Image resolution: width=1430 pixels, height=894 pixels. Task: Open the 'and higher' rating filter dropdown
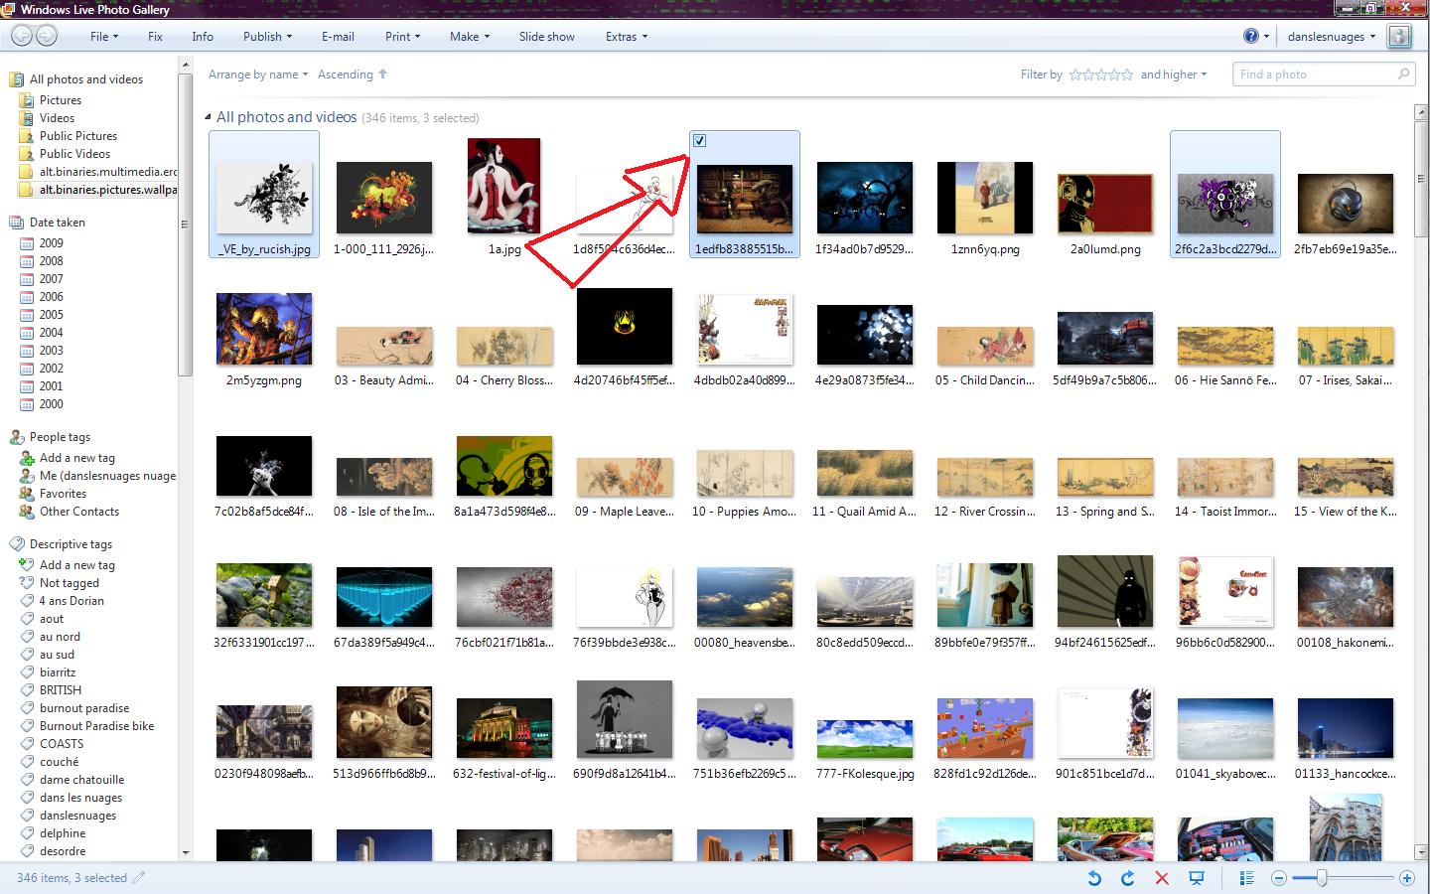(x=1174, y=74)
